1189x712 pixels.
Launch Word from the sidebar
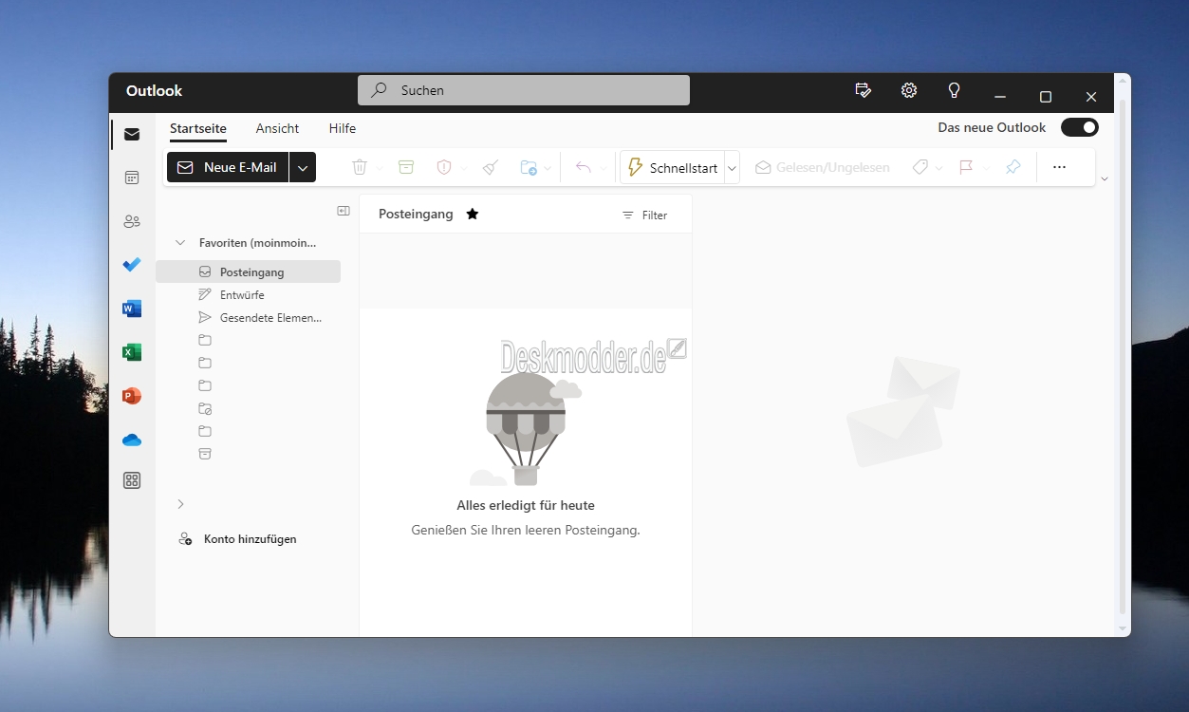[x=132, y=309]
